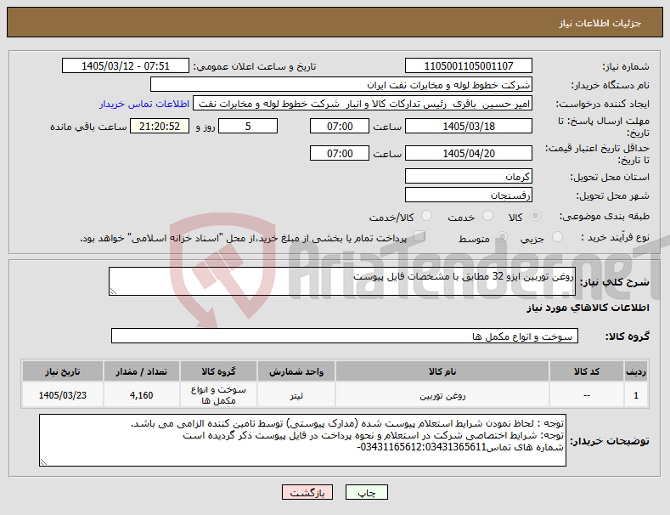Click the page title جزئیات اطلاعات نیاز
Image resolution: width=670 pixels, height=515 pixels.
click(x=600, y=23)
